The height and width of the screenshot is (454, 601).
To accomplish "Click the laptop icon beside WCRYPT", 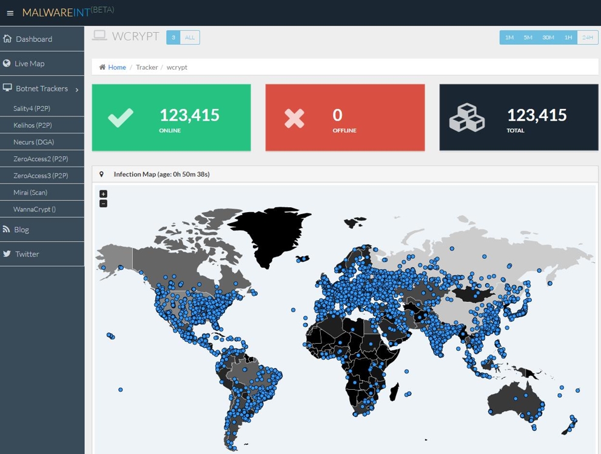I will [99, 36].
